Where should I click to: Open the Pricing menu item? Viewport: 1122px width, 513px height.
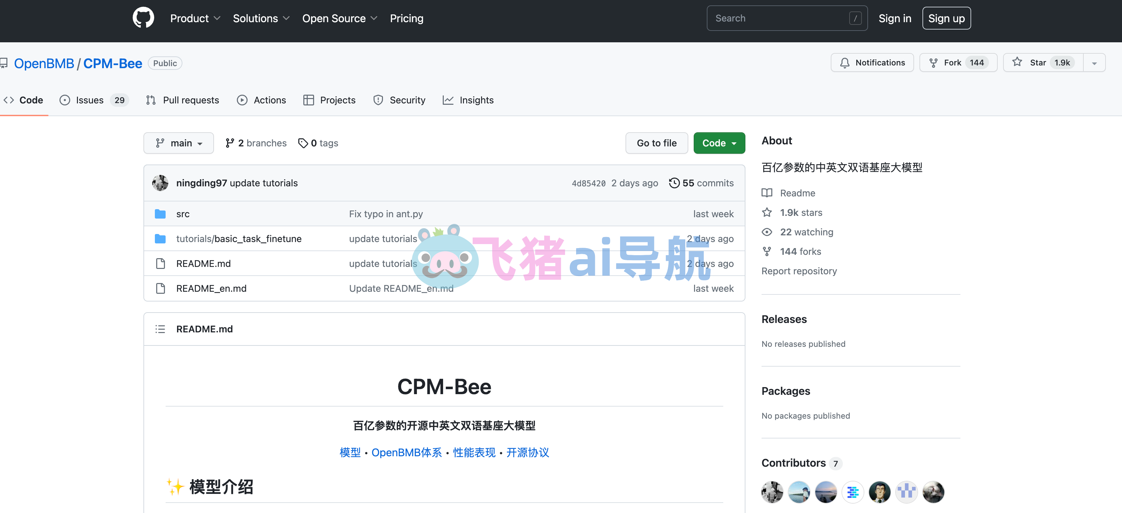click(x=406, y=18)
